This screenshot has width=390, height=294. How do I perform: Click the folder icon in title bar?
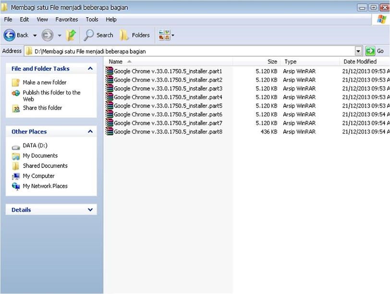click(x=4, y=7)
